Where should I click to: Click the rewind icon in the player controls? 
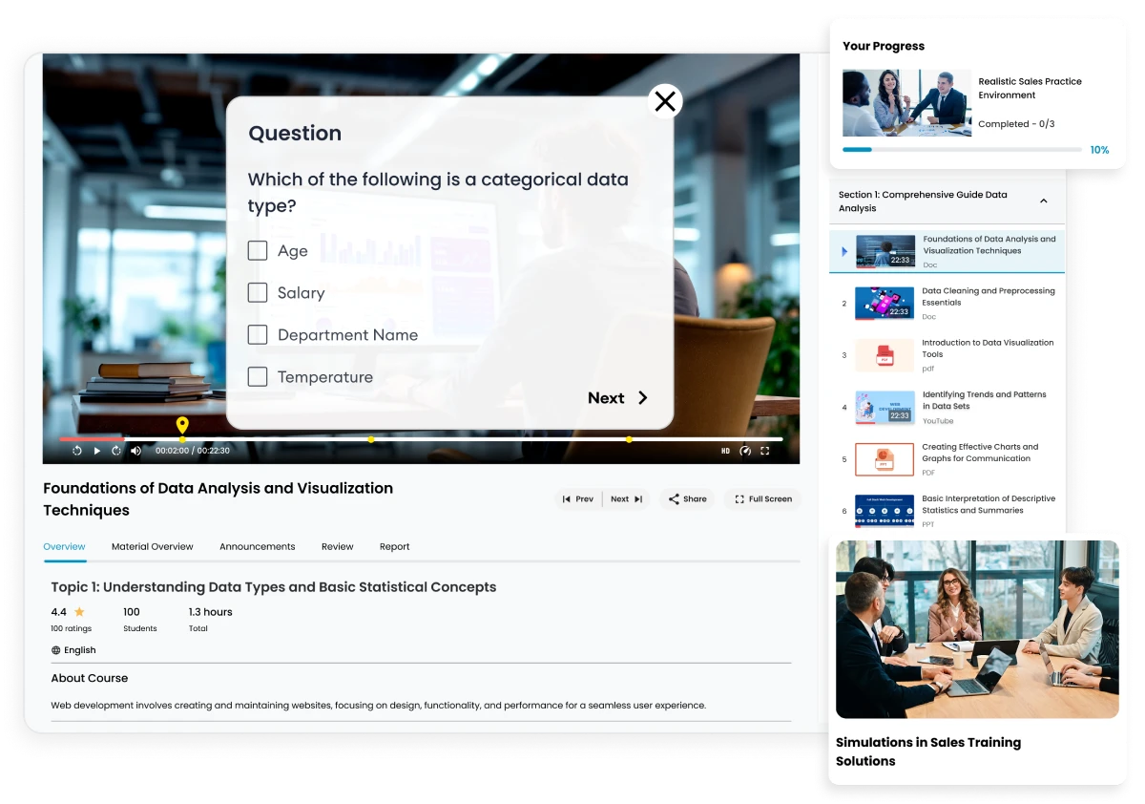(75, 450)
